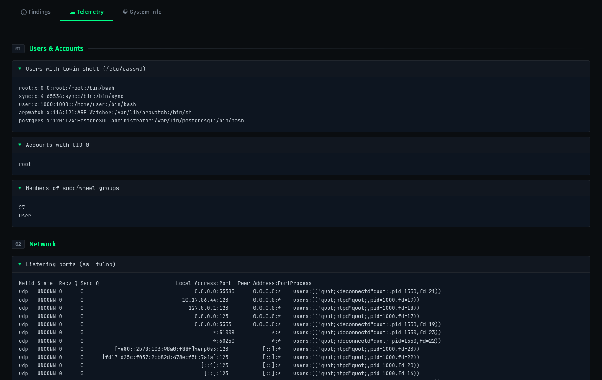The width and height of the screenshot is (602, 380).
Task: Click the arpwatch entry in passwd output
Action: tap(105, 113)
